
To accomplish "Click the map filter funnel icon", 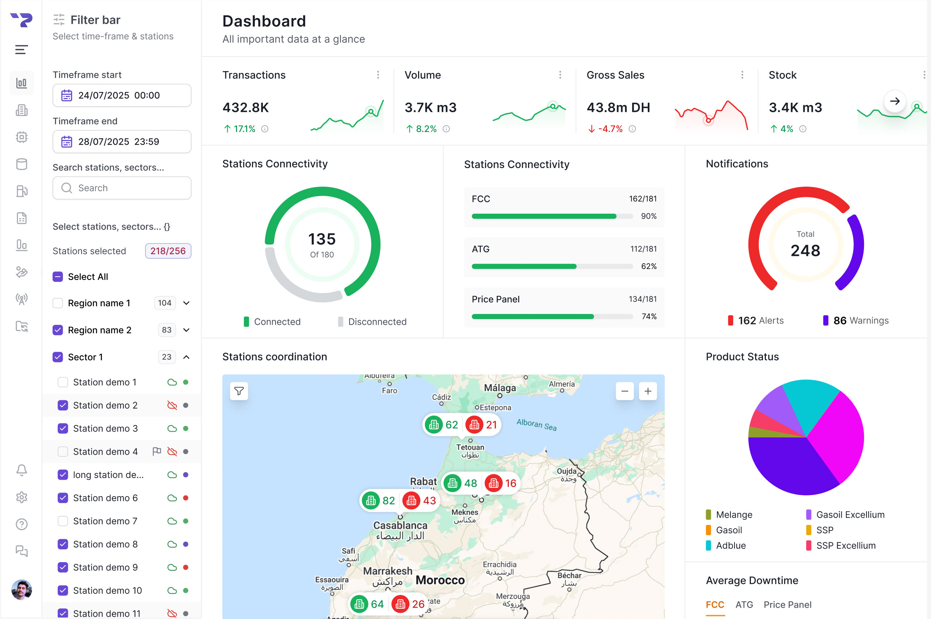I will coord(239,391).
